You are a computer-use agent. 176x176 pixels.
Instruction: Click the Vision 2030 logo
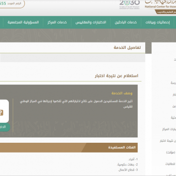130,5
